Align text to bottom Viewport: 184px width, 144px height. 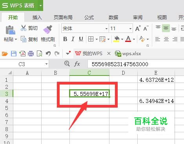(174, 29)
